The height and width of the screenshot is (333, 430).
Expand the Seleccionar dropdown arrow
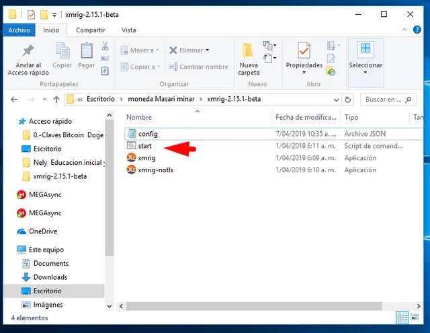(365, 73)
